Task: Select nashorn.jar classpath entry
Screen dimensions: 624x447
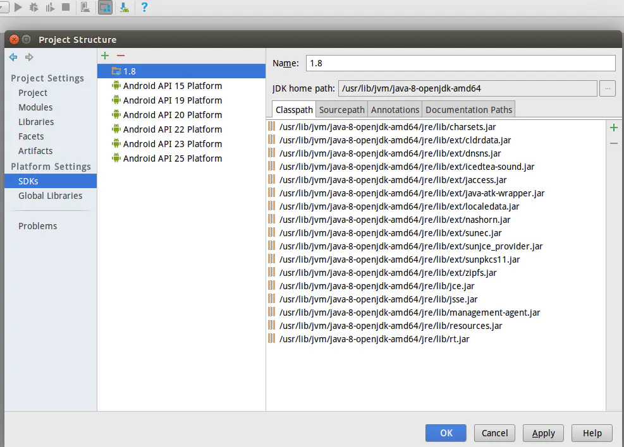Action: tap(436, 220)
